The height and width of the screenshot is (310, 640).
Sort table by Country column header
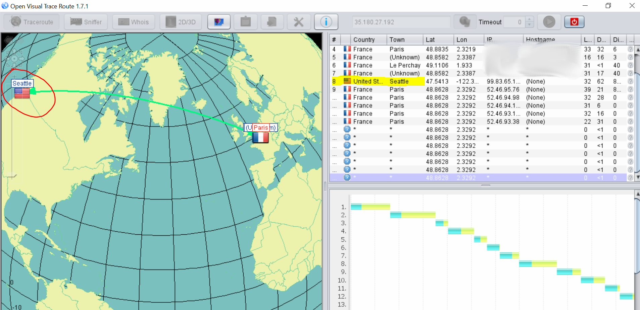tap(368, 40)
